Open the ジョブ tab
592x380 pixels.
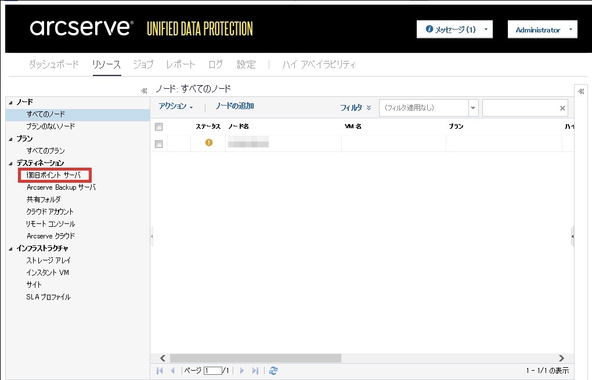(143, 64)
